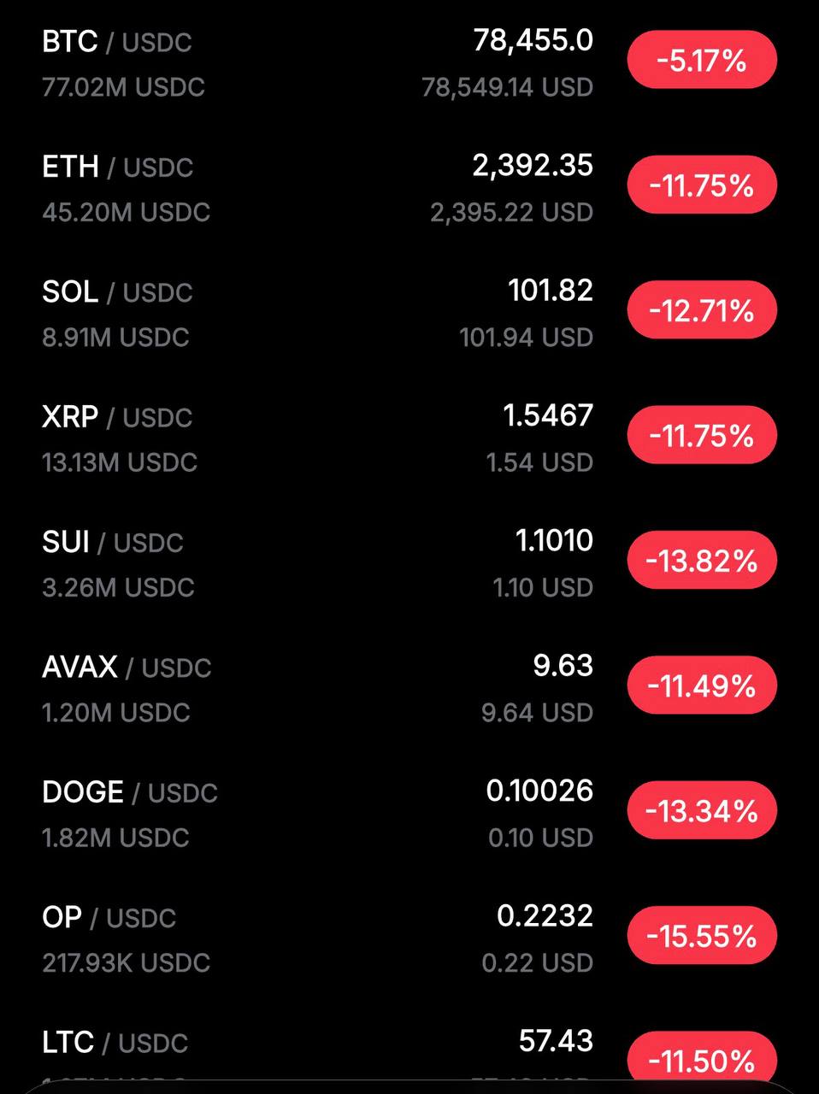
Task: Open the ETH / USDC pair
Action: pos(118,167)
